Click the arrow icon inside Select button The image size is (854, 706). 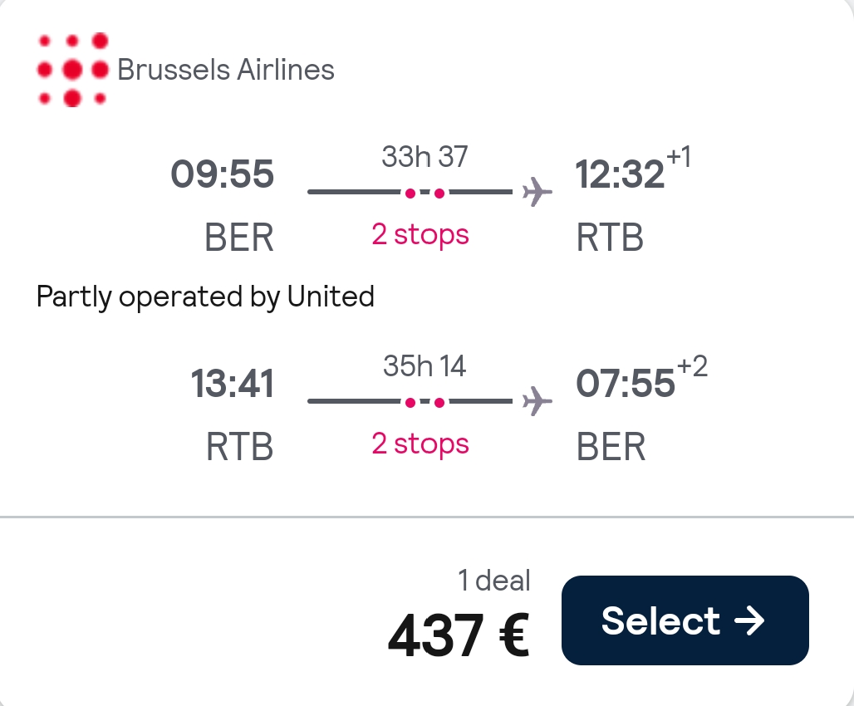749,620
